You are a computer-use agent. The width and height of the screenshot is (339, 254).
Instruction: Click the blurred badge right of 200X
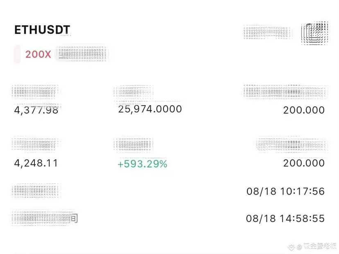[x=82, y=54]
